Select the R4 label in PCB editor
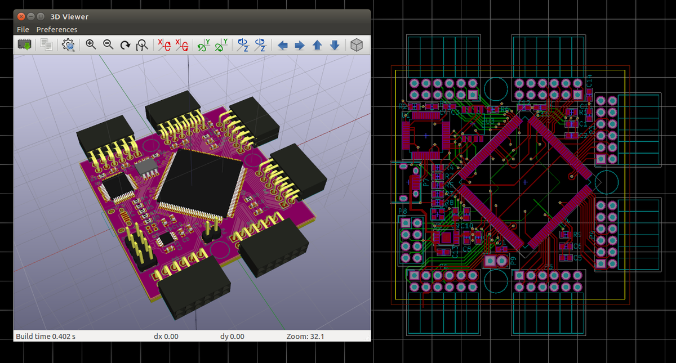 click(449, 168)
